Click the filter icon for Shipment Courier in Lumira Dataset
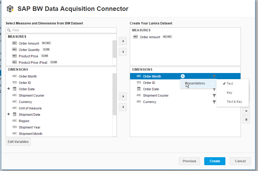This screenshot has height=171, width=258. [x=214, y=96]
